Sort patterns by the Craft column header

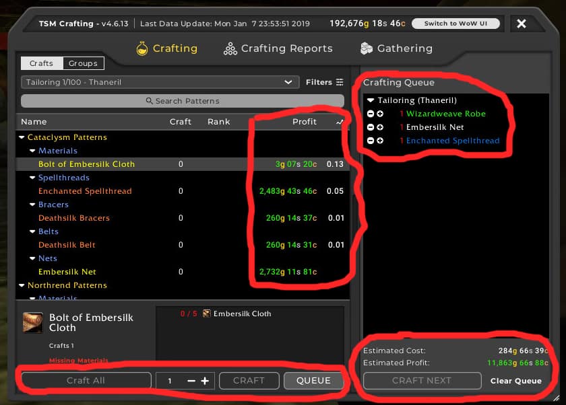[x=181, y=122]
